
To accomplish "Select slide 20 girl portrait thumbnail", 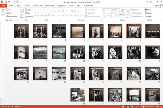I will [96, 74].
